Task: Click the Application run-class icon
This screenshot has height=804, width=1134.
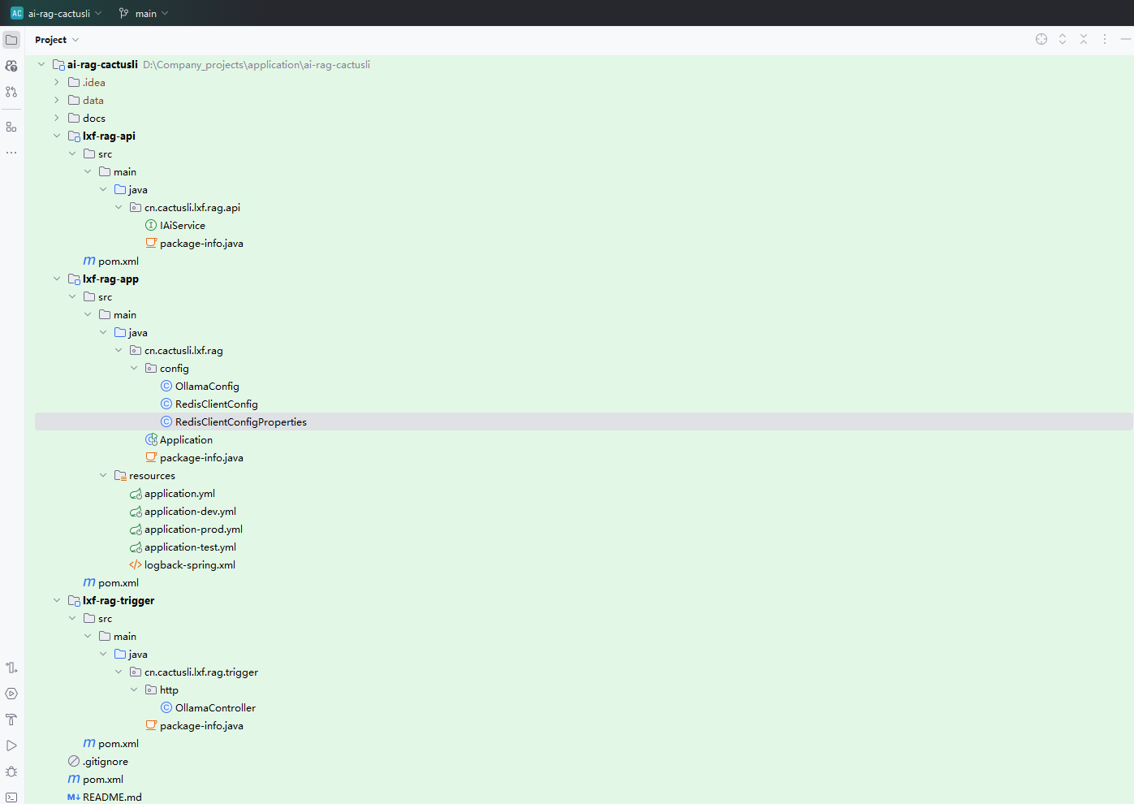Action: pyautogui.click(x=151, y=439)
